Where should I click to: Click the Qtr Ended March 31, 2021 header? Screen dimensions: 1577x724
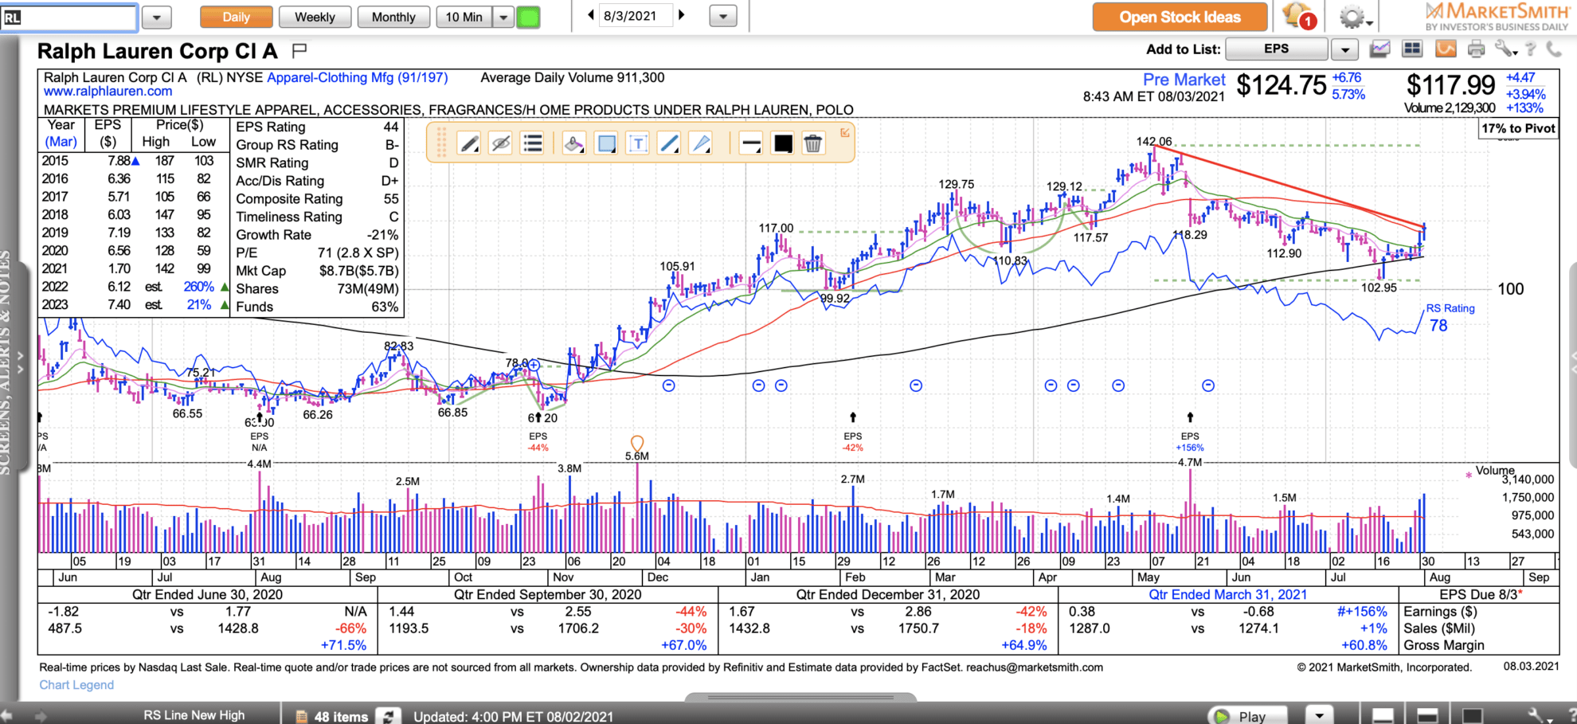pyautogui.click(x=1227, y=595)
